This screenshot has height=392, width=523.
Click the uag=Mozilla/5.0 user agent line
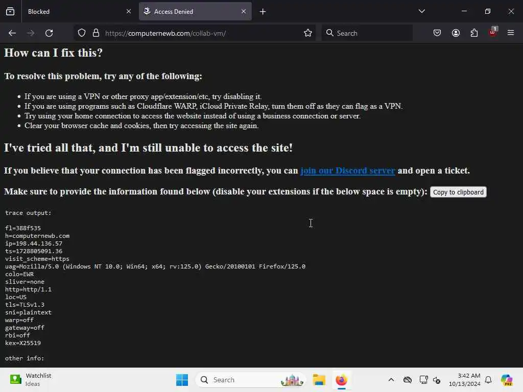click(x=155, y=266)
